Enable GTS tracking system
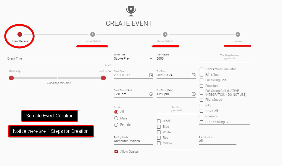Screen dimensions: 282x166 [202, 106]
